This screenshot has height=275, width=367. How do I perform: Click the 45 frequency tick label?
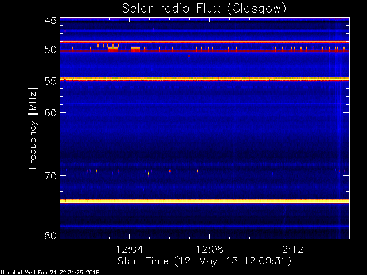click(x=50, y=21)
